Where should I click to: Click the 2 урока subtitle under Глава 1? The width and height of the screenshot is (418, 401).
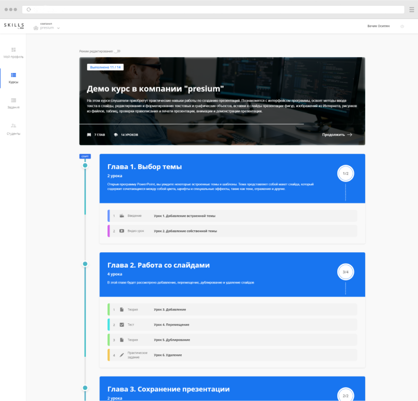[x=114, y=176]
